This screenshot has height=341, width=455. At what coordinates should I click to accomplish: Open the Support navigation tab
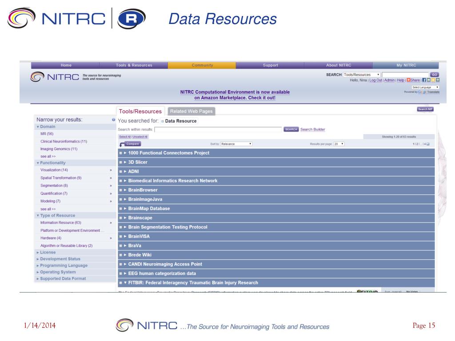click(x=270, y=65)
